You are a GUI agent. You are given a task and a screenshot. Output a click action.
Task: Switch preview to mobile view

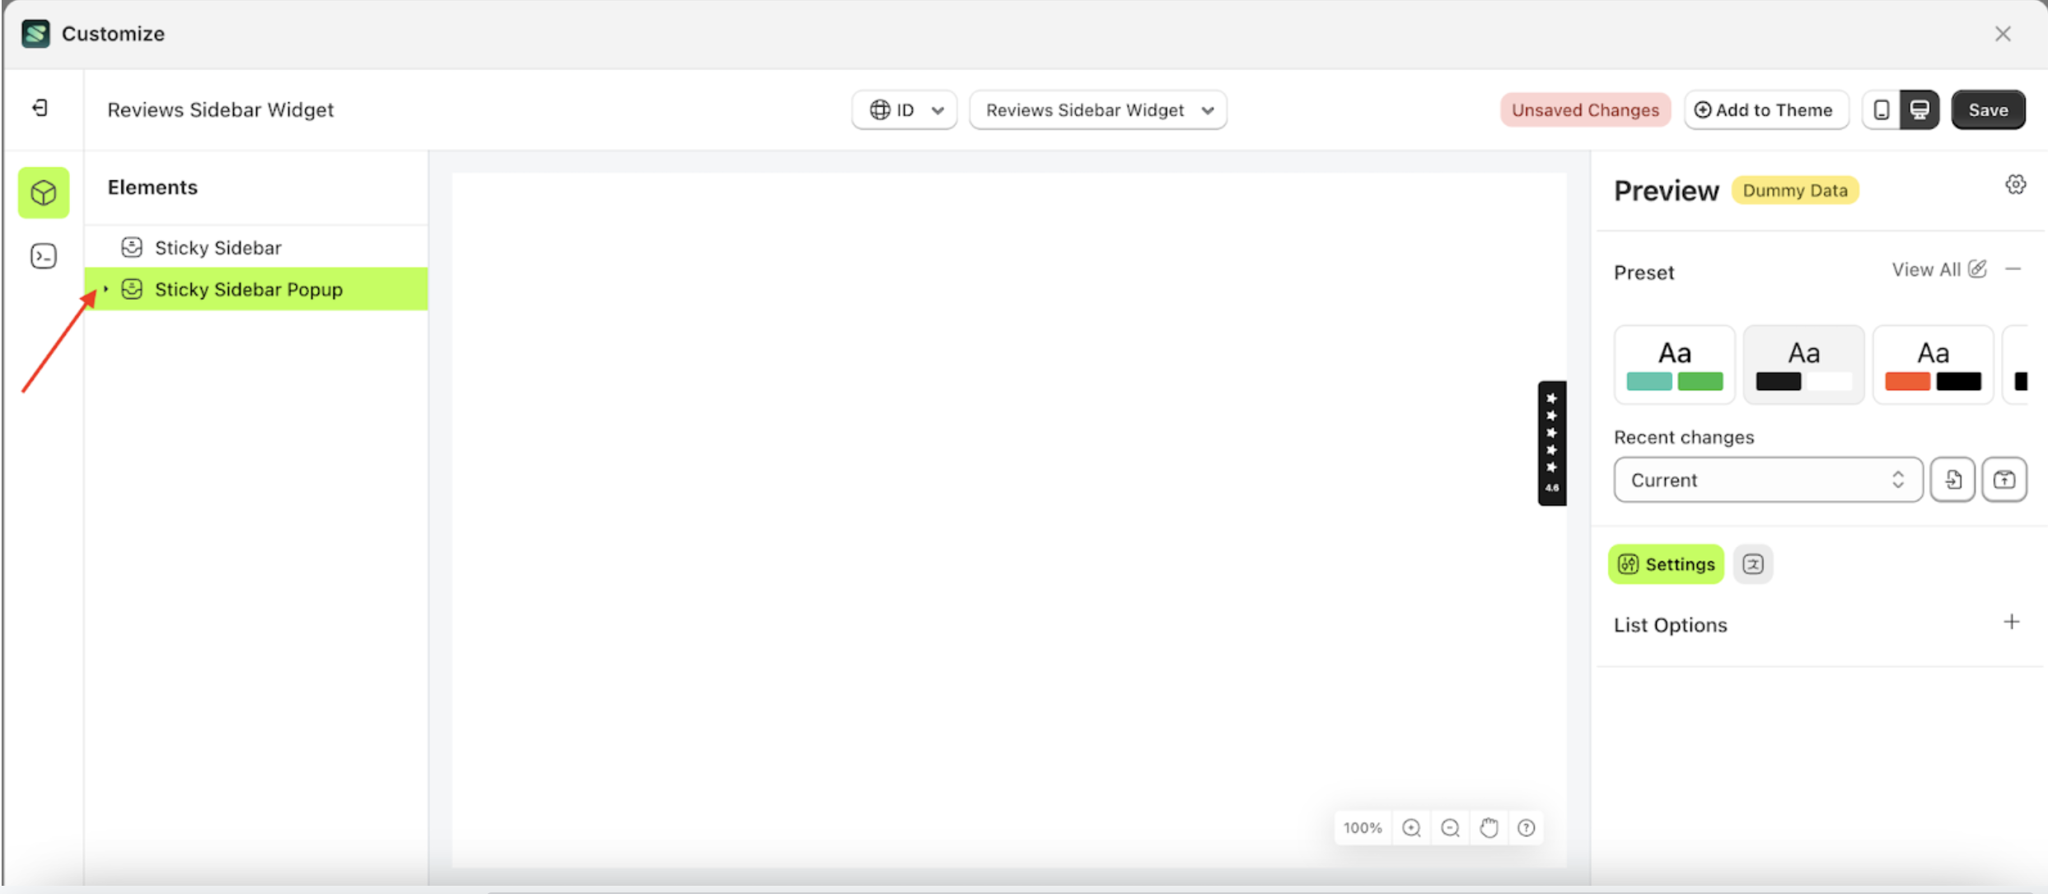pos(1881,109)
